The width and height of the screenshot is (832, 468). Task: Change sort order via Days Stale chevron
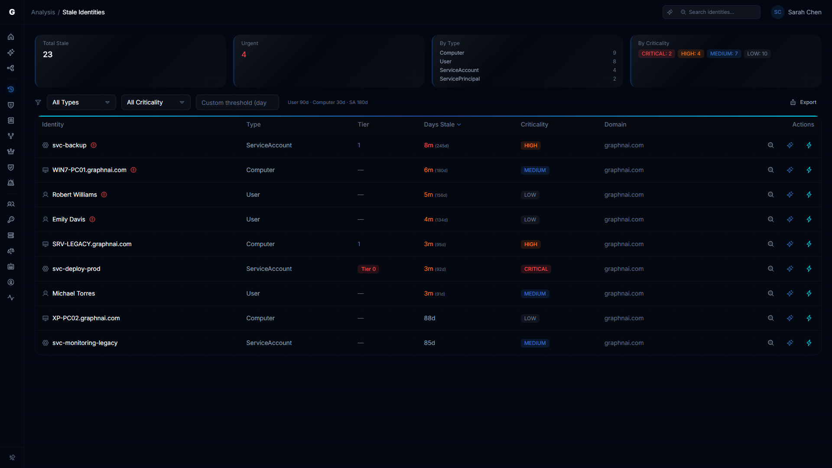pyautogui.click(x=459, y=124)
